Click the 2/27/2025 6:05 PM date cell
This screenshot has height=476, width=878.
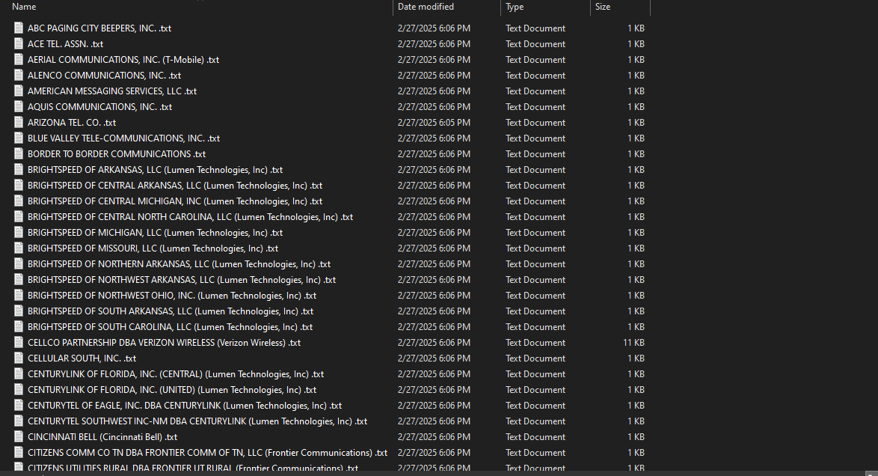(434, 122)
